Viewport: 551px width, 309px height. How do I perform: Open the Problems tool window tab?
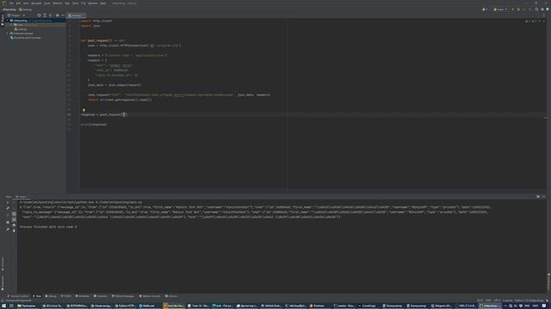83,296
